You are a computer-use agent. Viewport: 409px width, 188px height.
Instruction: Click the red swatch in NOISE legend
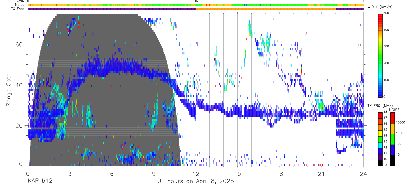(x=392, y=118)
